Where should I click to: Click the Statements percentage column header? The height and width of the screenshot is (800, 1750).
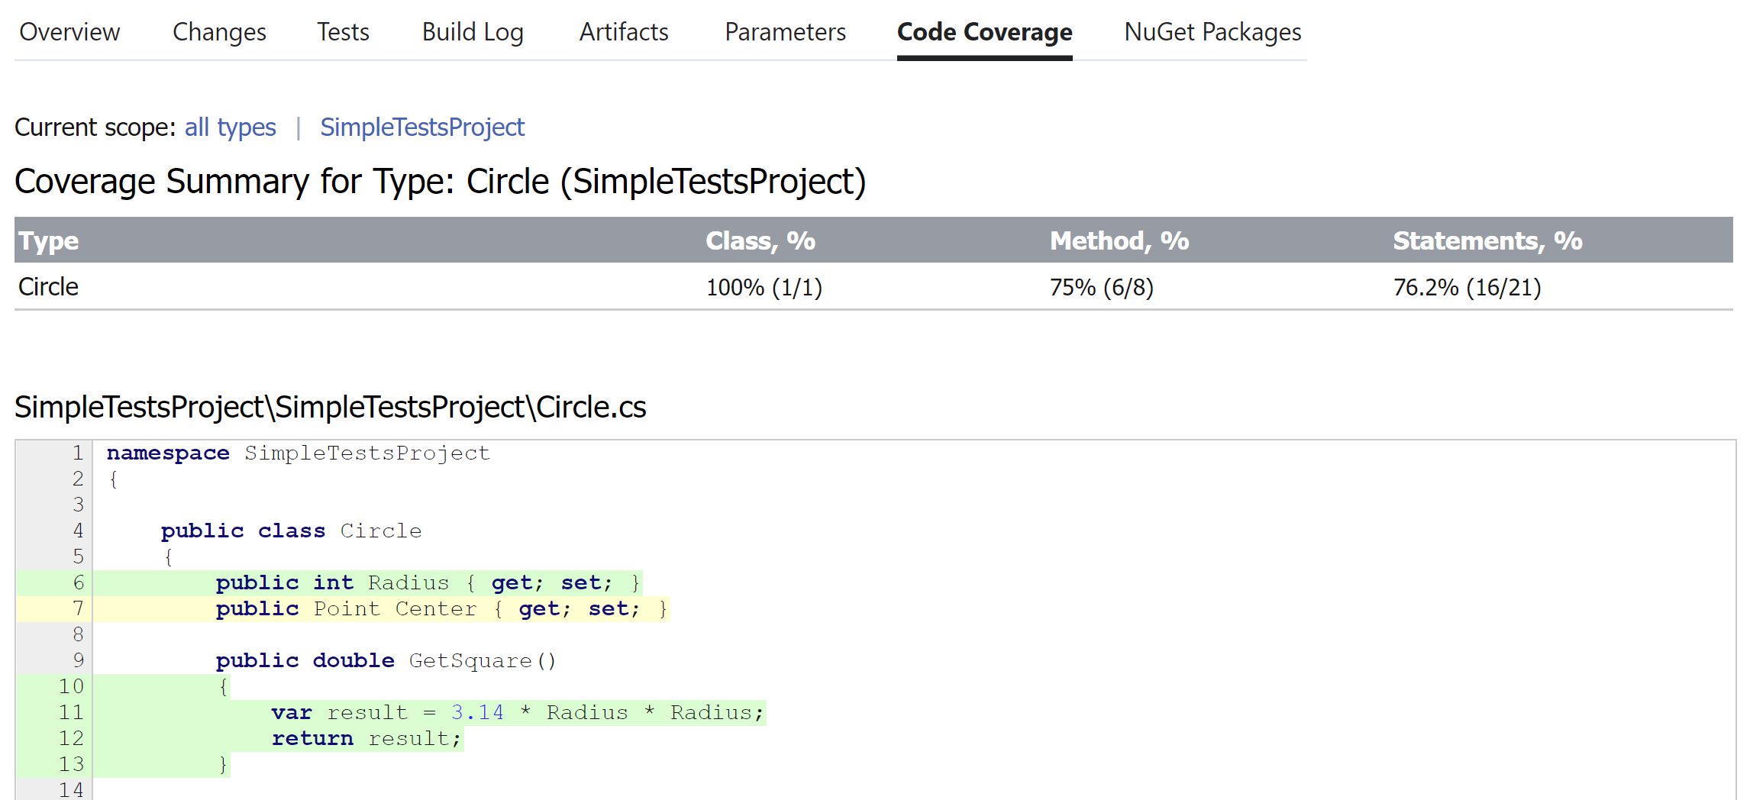(x=1487, y=240)
